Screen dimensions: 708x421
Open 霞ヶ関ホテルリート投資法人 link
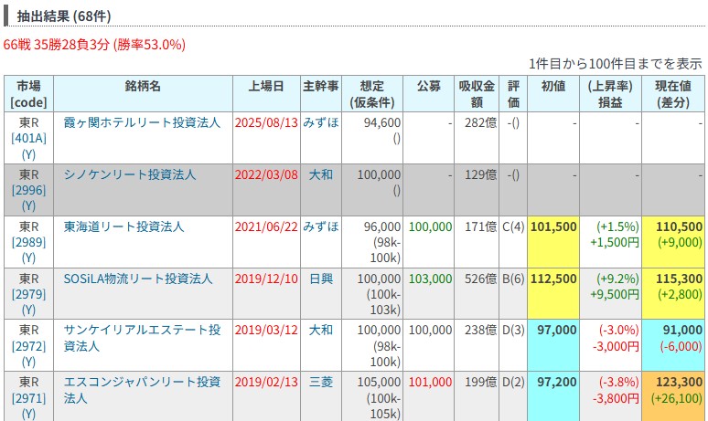pos(142,122)
